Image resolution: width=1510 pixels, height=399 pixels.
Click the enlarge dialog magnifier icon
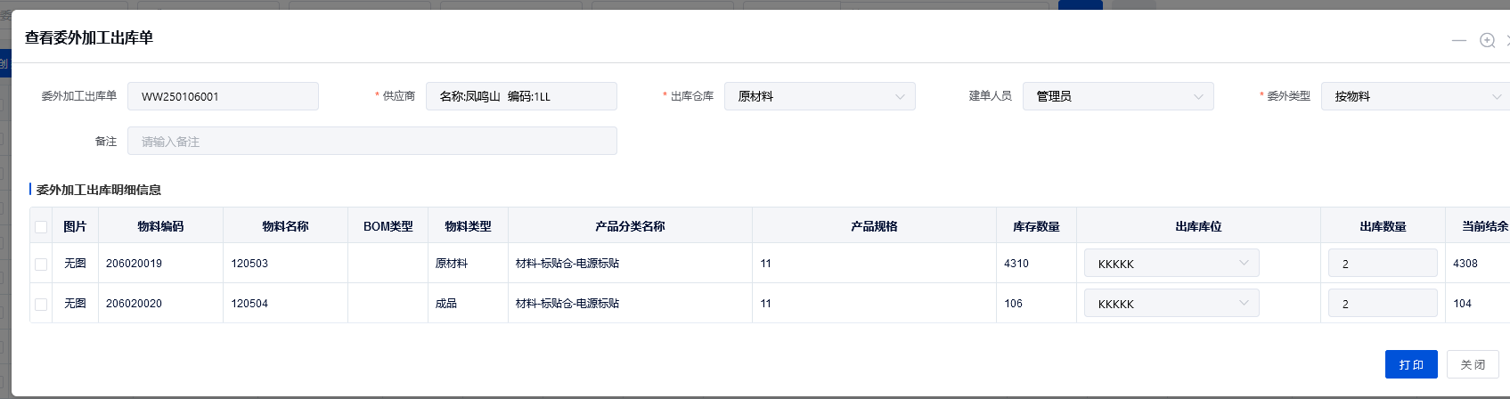tap(1487, 40)
